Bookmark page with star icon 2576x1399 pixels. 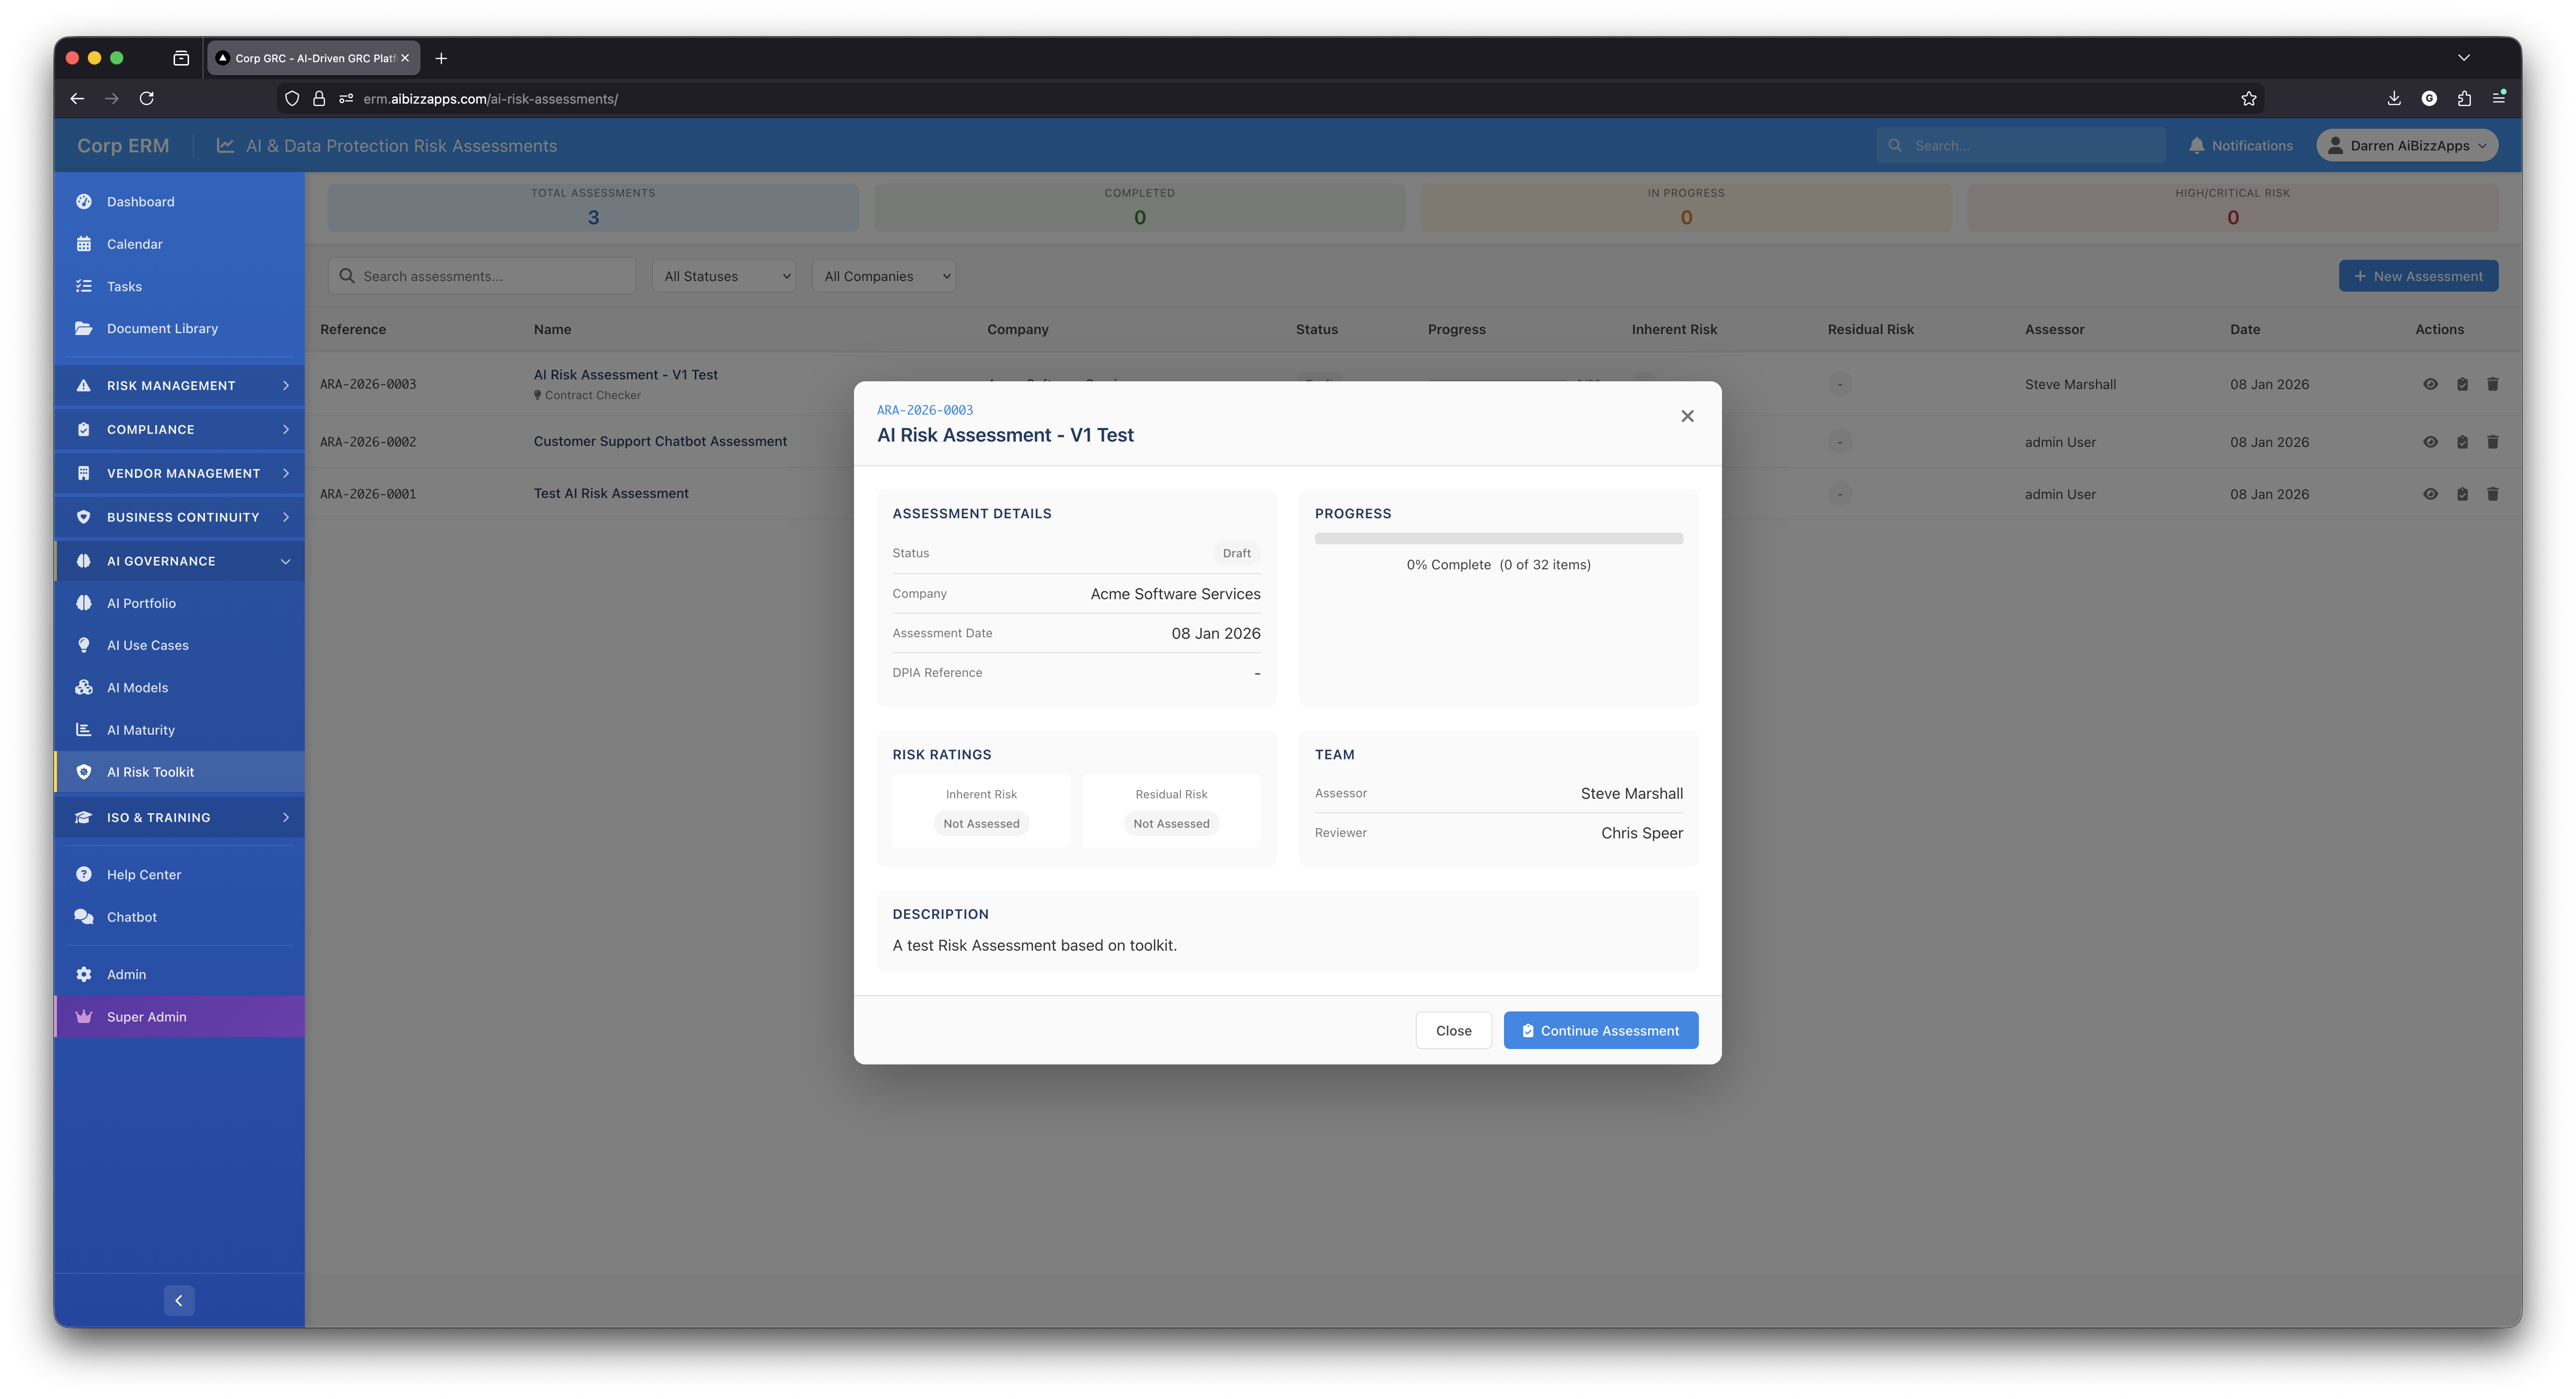tap(2248, 98)
